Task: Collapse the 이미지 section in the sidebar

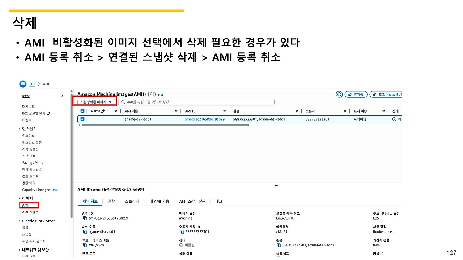Action: click(x=20, y=198)
